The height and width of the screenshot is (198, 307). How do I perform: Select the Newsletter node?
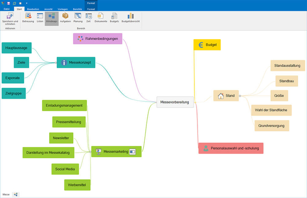61,138
